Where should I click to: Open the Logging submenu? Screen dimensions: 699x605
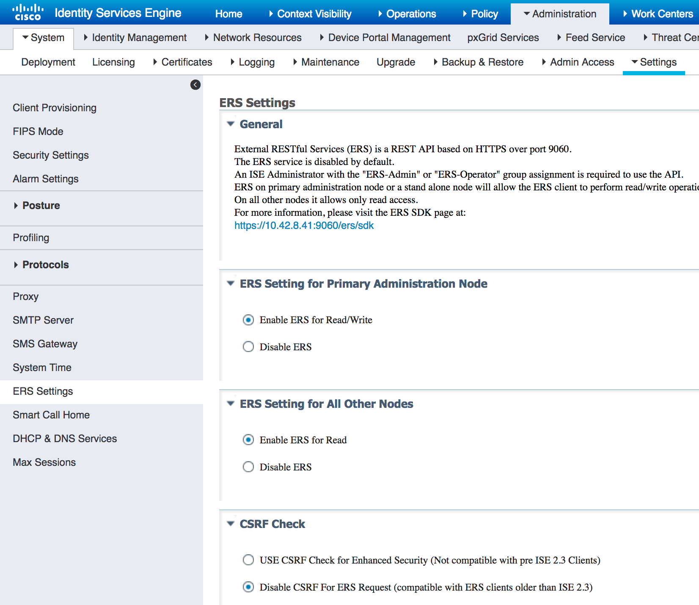point(253,62)
